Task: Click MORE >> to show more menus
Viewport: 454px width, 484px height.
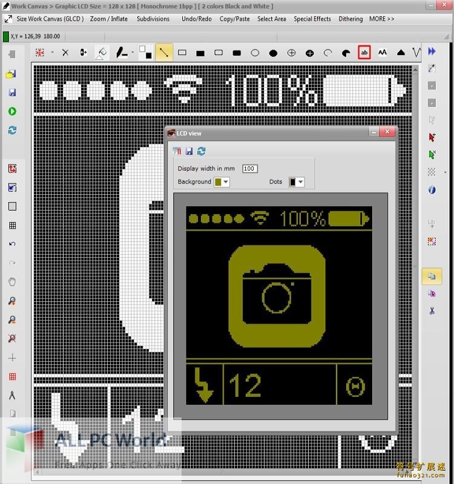Action: (382, 19)
